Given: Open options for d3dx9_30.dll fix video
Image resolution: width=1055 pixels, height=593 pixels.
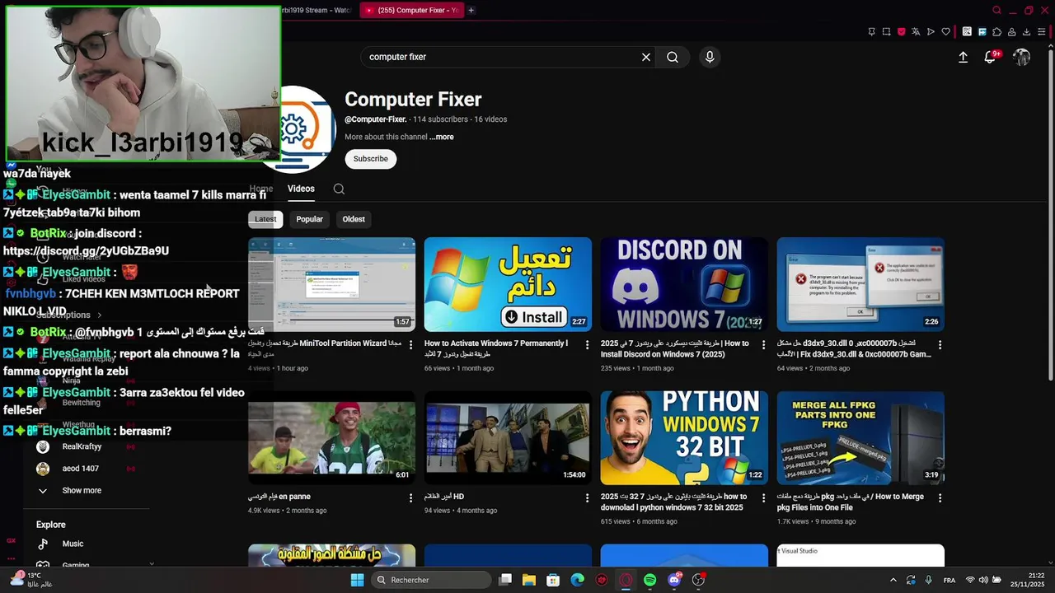Looking at the screenshot, I should (940, 344).
